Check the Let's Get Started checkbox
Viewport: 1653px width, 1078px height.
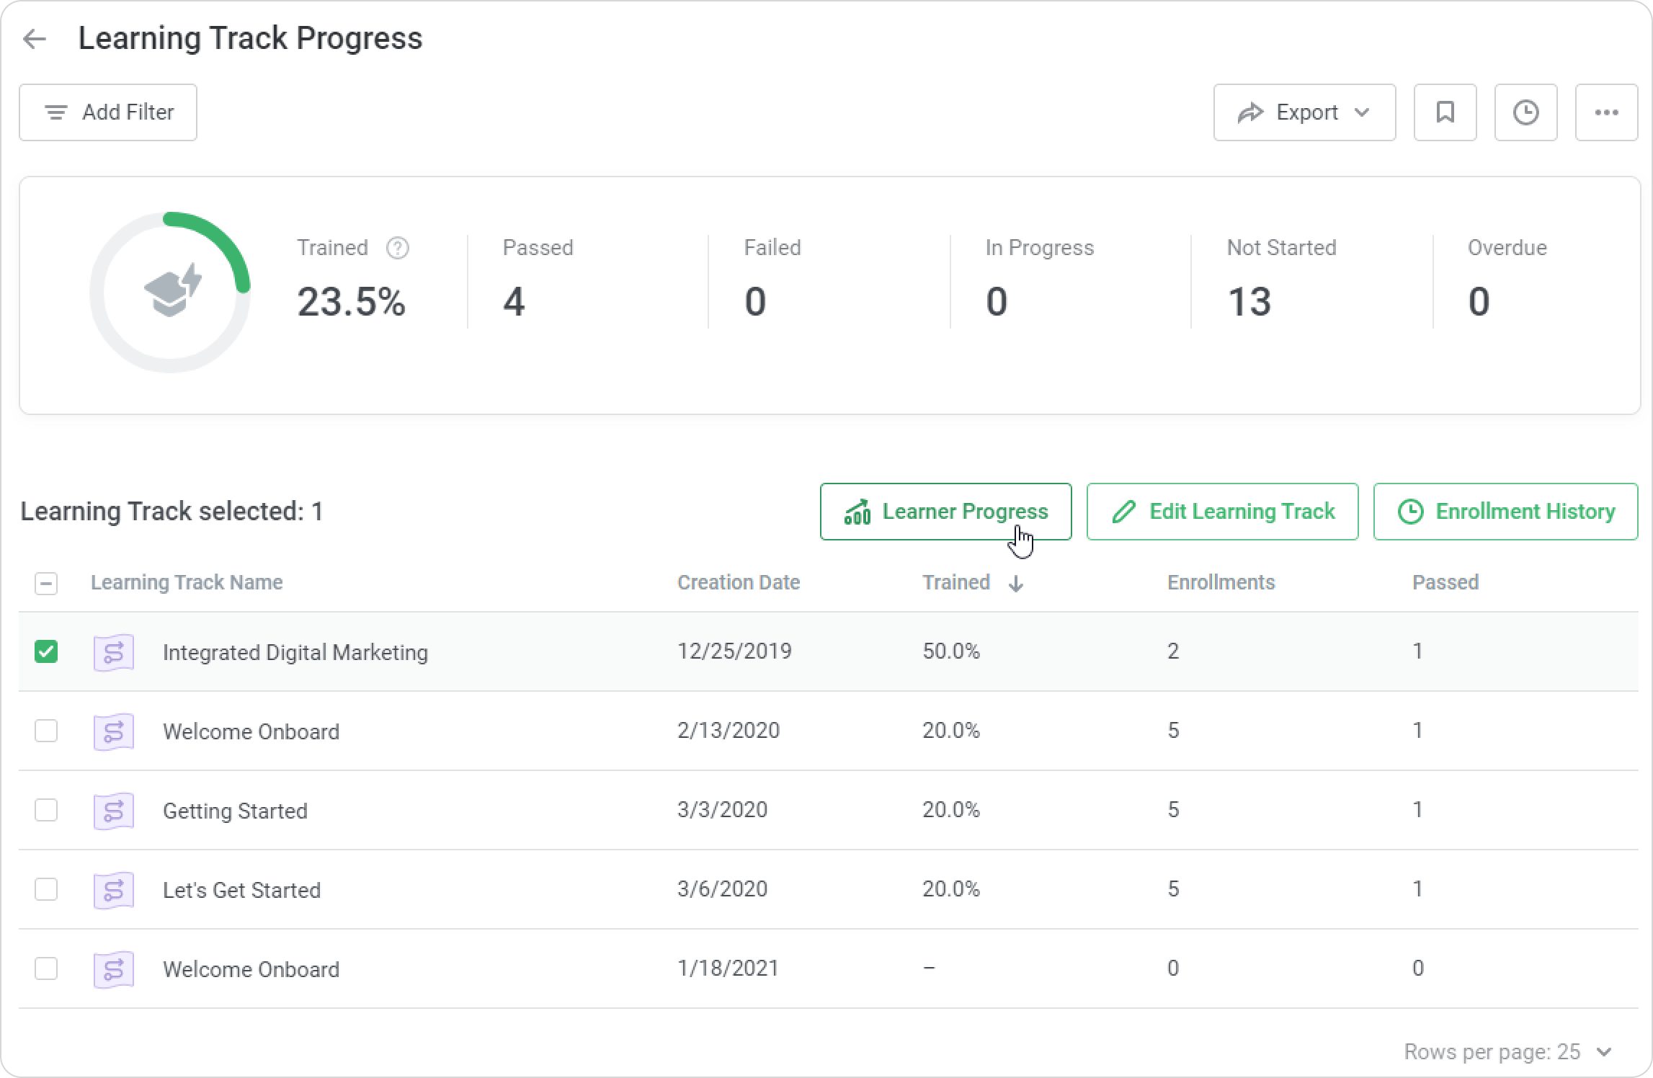[x=46, y=889]
